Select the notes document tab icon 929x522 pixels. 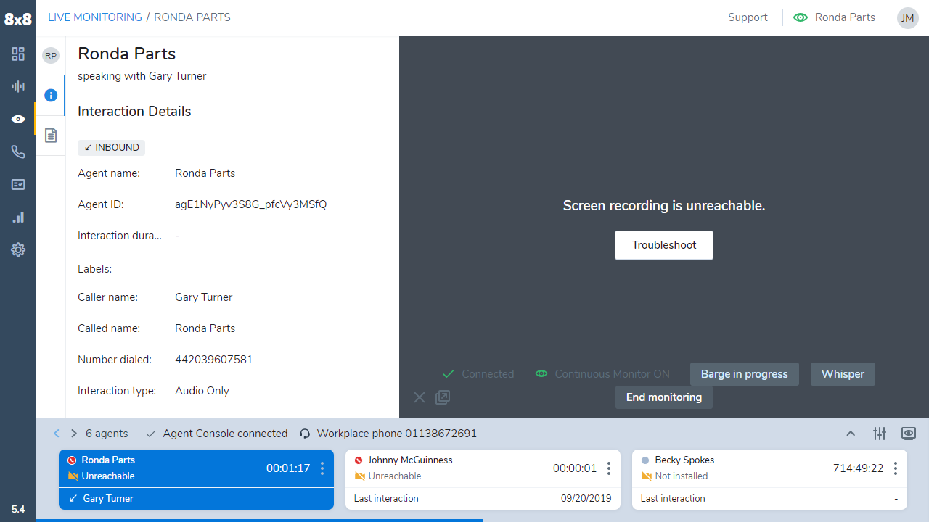[x=51, y=135]
